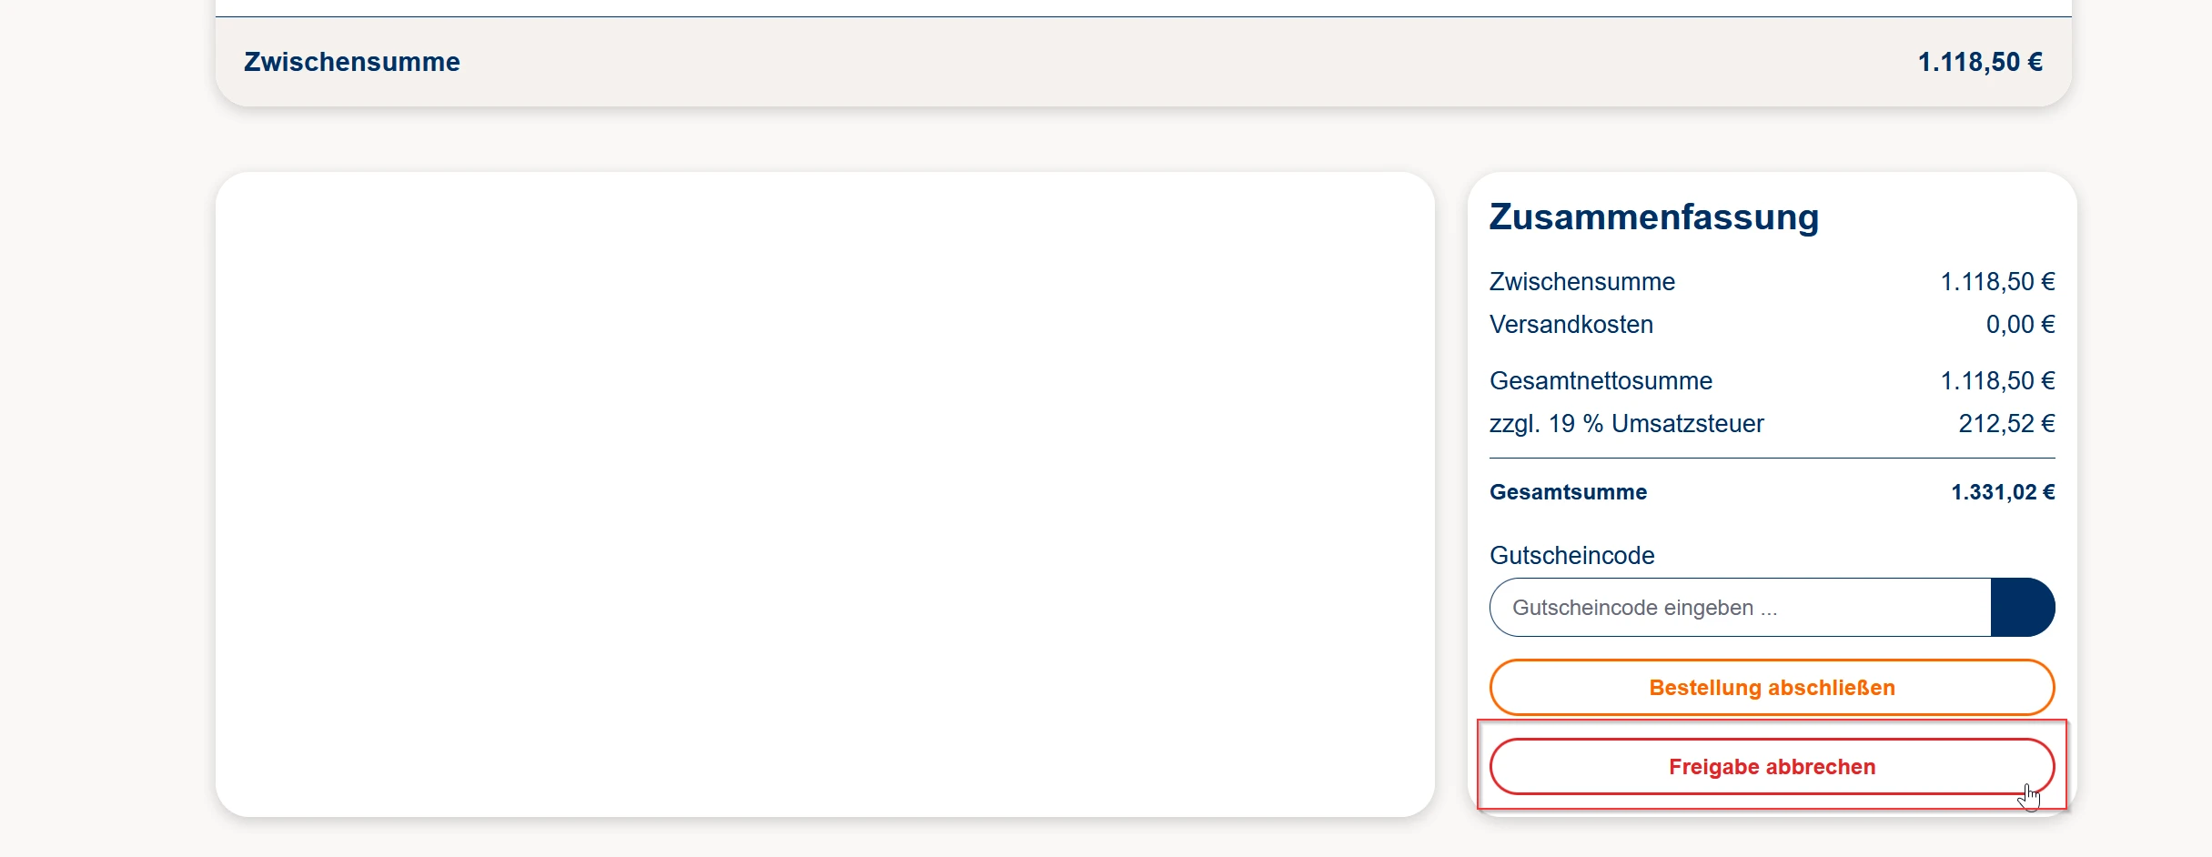
Task: Click the Versandkosten amount 0,00 €
Action: click(x=2019, y=325)
